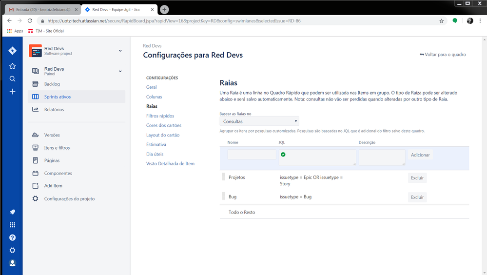
Task: Grab the drag handle of Bug swimlane
Action: (x=223, y=196)
